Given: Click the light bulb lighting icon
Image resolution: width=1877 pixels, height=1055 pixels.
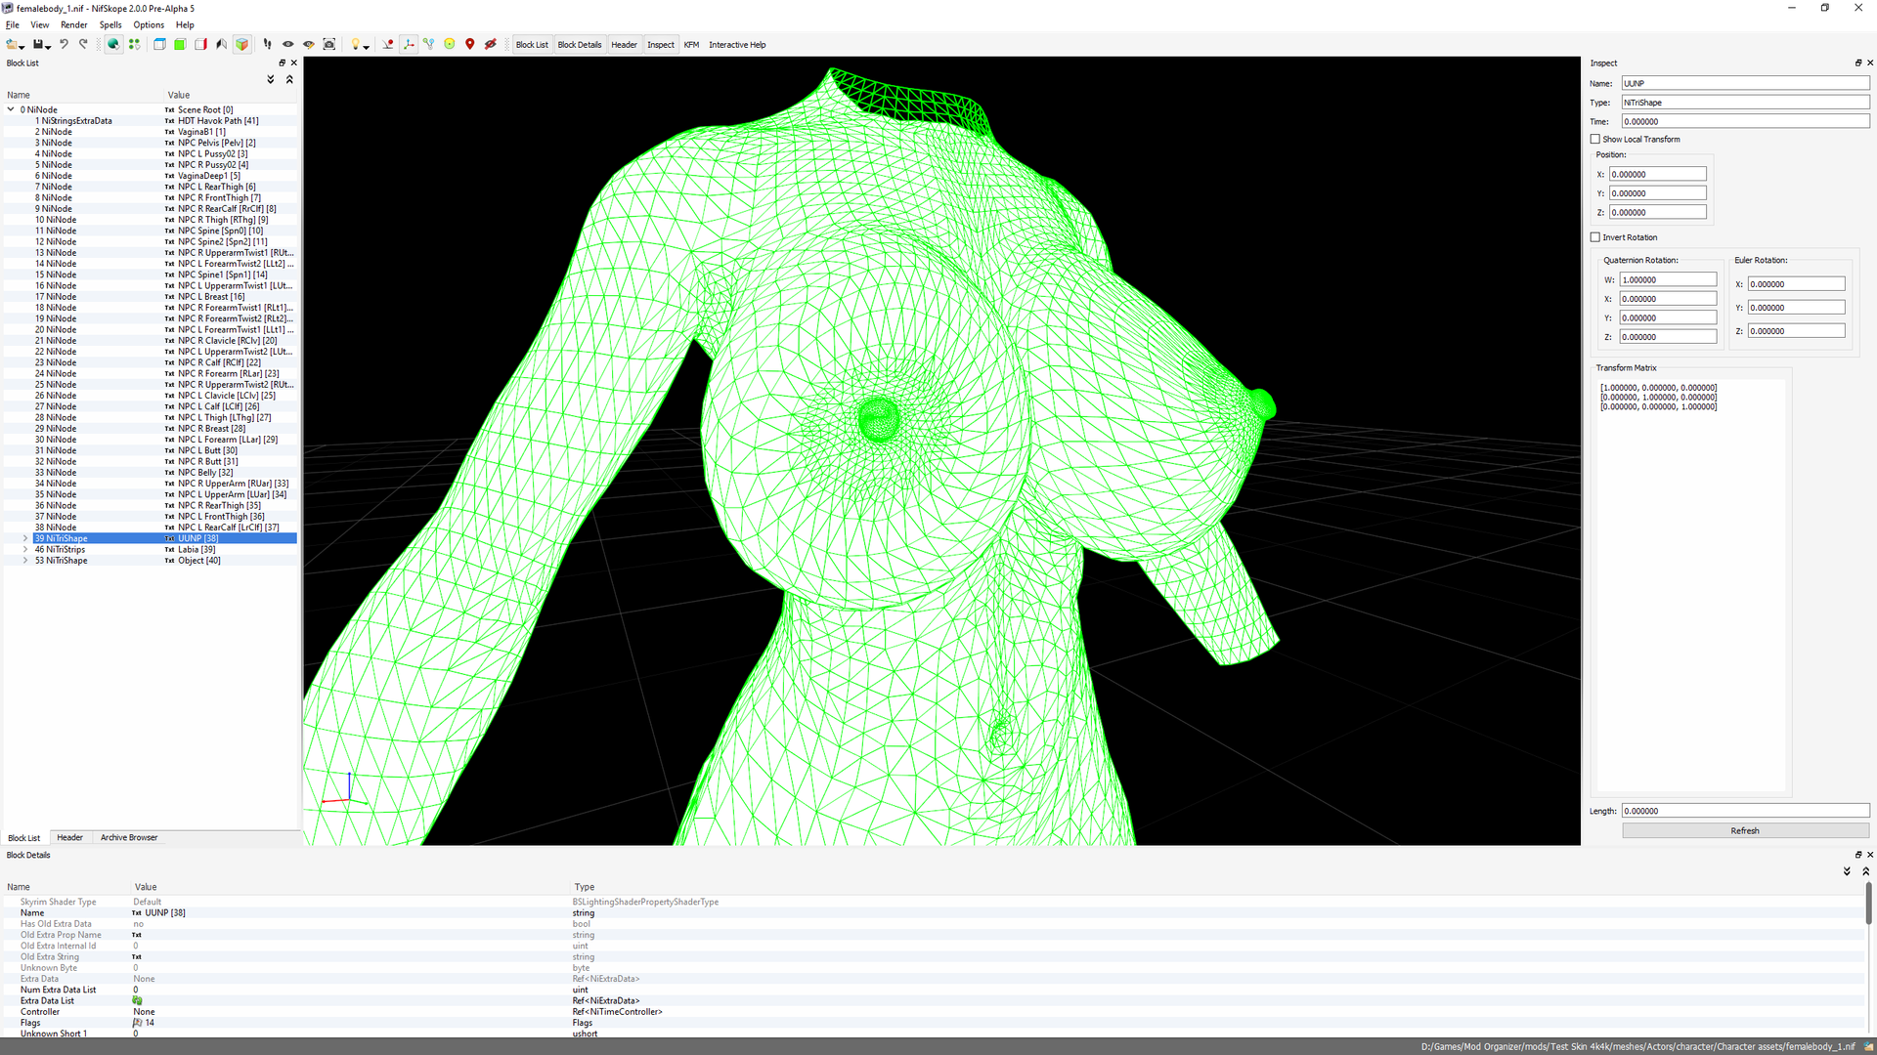Looking at the screenshot, I should pos(356,45).
